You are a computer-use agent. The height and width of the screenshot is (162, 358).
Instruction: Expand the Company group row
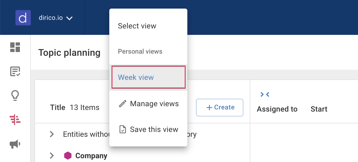[x=52, y=156]
